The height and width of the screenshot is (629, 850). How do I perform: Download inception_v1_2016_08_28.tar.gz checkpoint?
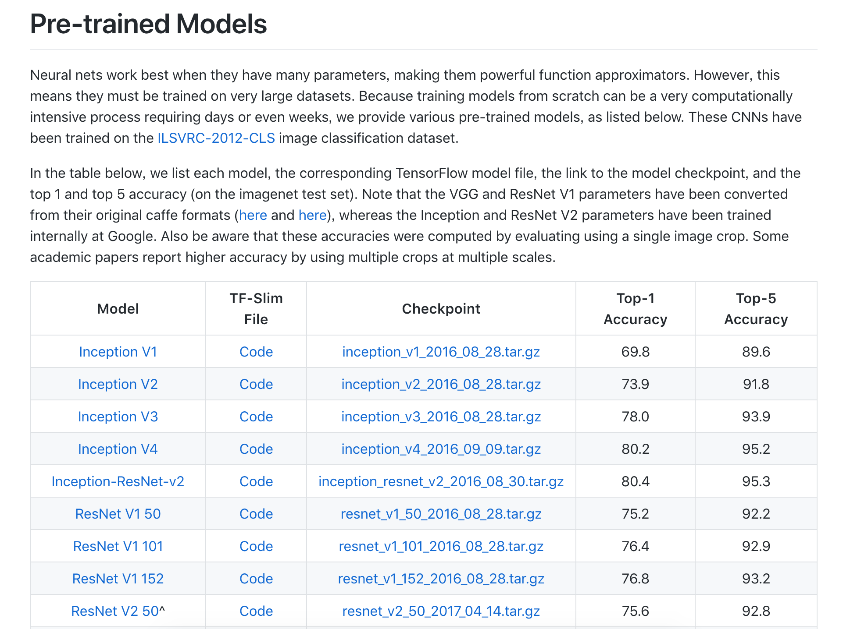441,352
